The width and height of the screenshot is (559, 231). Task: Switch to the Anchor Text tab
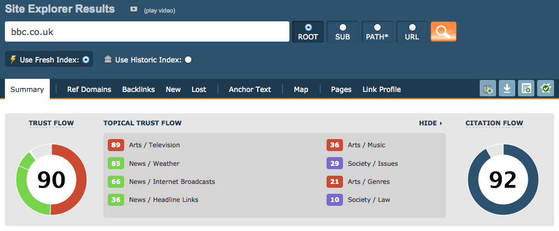pyautogui.click(x=250, y=89)
